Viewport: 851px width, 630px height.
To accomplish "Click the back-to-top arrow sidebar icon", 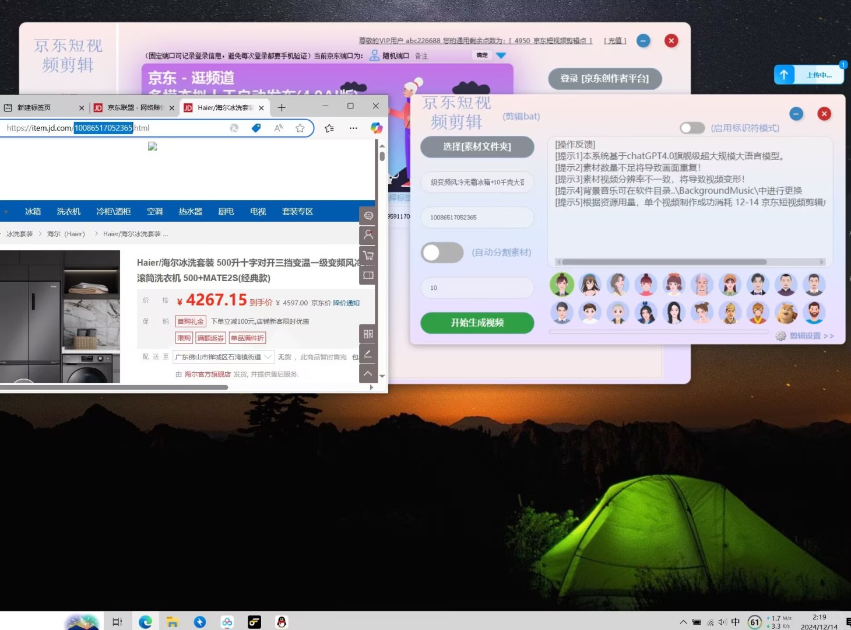I will click(x=368, y=373).
